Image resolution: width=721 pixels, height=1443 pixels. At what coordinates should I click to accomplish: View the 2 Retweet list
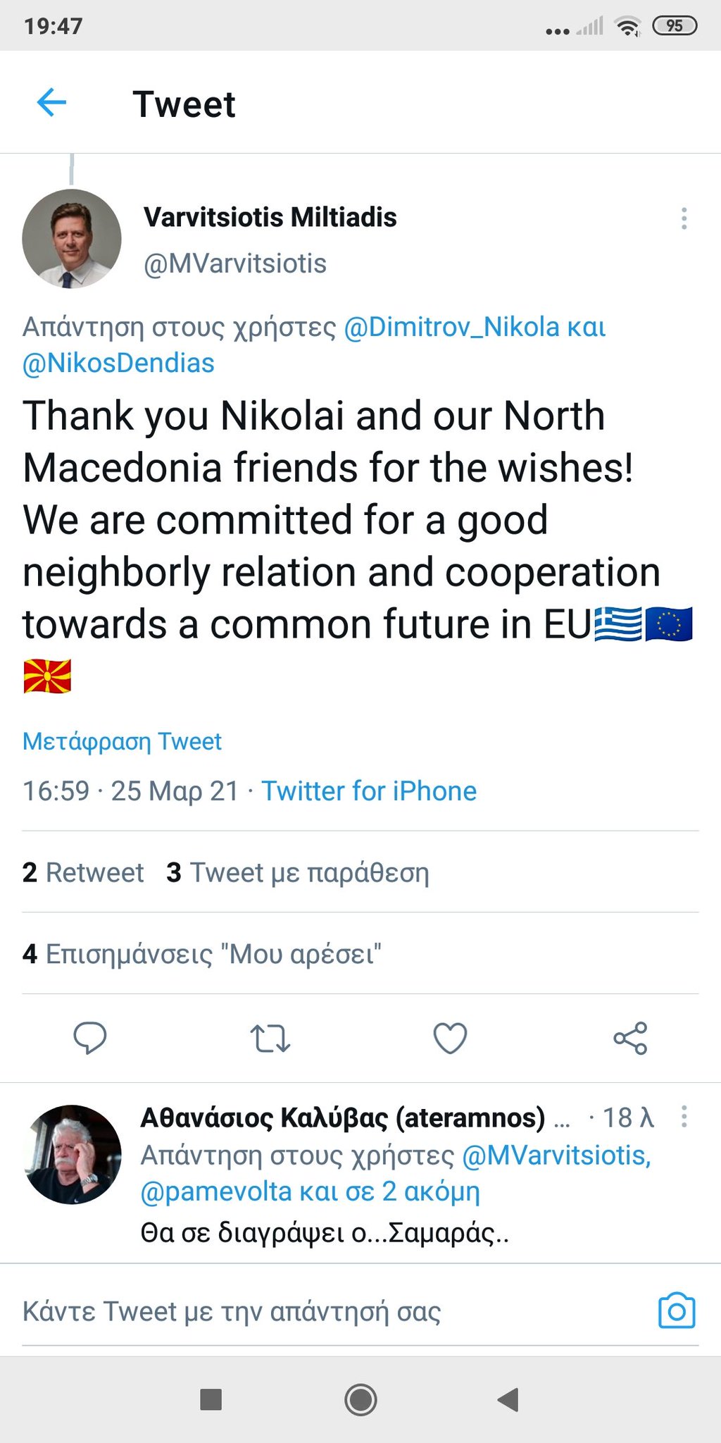(83, 872)
